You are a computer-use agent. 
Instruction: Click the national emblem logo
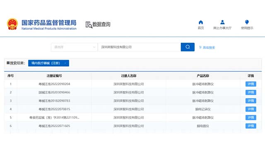coord(12,24)
